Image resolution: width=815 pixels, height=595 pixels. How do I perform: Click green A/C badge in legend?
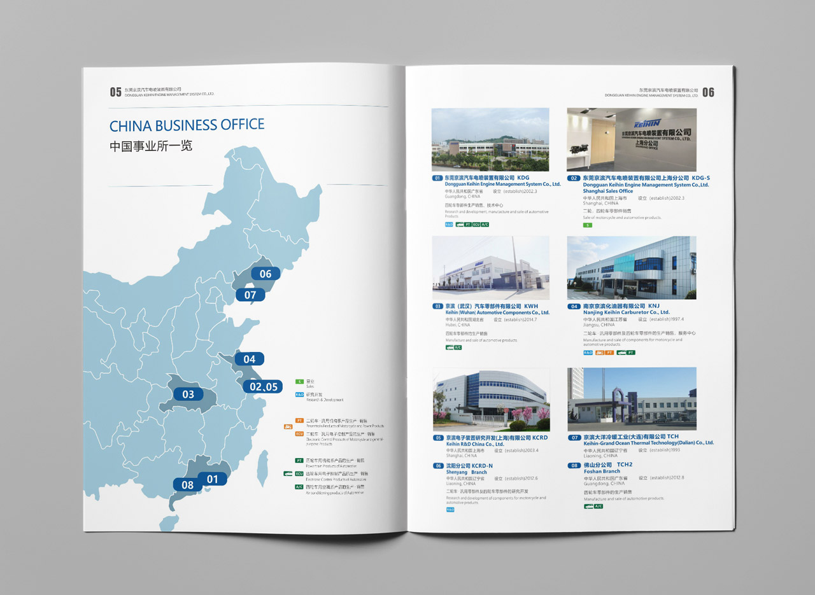pos(299,487)
